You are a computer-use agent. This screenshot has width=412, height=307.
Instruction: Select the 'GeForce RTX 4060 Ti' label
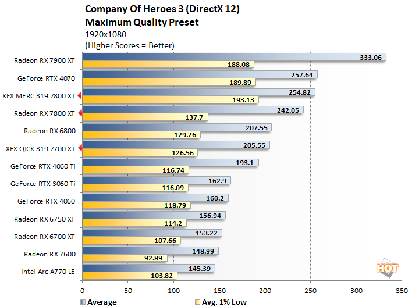click(x=43, y=166)
